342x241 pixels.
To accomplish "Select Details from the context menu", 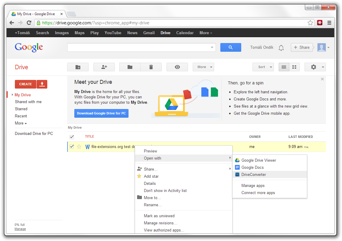I will [x=184, y=183].
